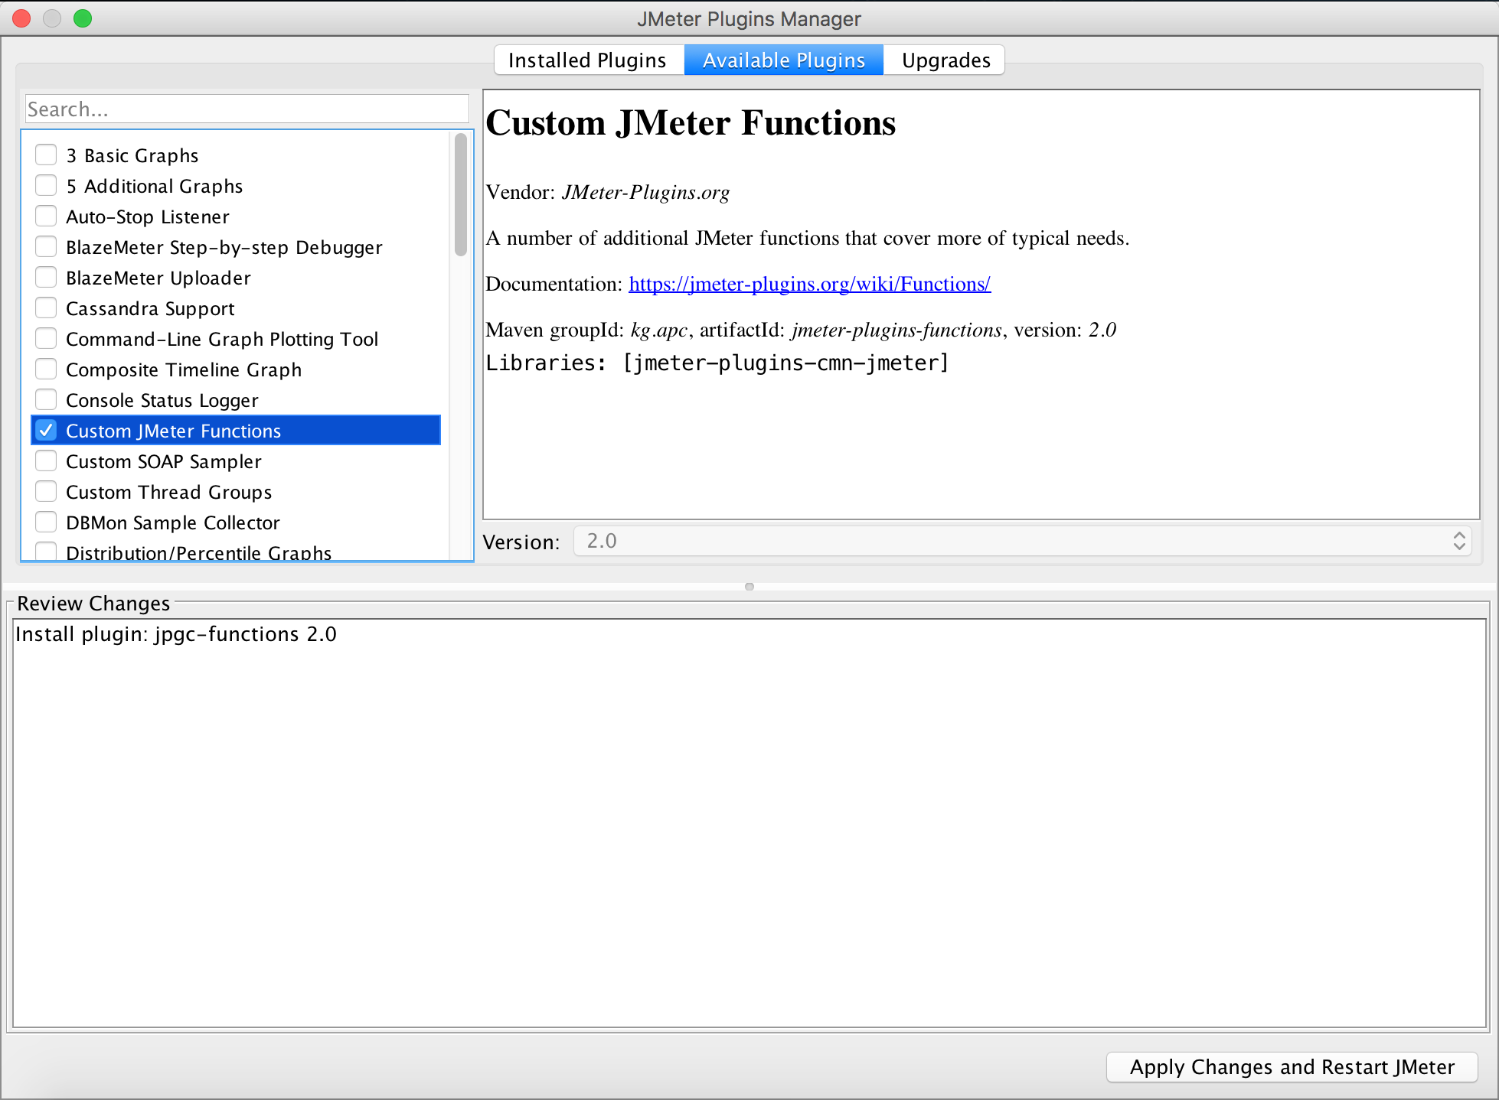Open the Version dropdown selector
The height and width of the screenshot is (1100, 1499).
click(x=1021, y=542)
